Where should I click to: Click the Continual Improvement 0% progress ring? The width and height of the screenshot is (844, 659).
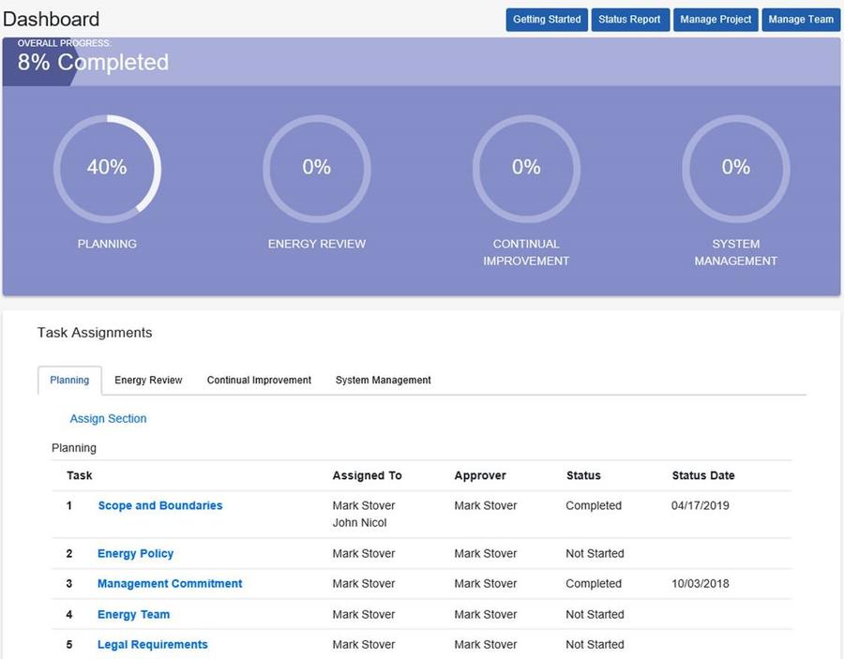[526, 169]
